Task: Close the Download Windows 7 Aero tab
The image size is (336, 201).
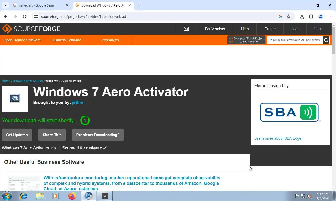Action: tap(130, 5)
